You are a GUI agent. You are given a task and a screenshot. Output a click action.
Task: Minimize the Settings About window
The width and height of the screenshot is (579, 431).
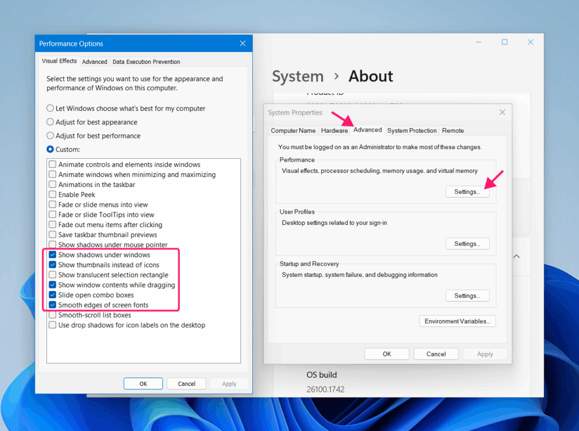pos(478,42)
